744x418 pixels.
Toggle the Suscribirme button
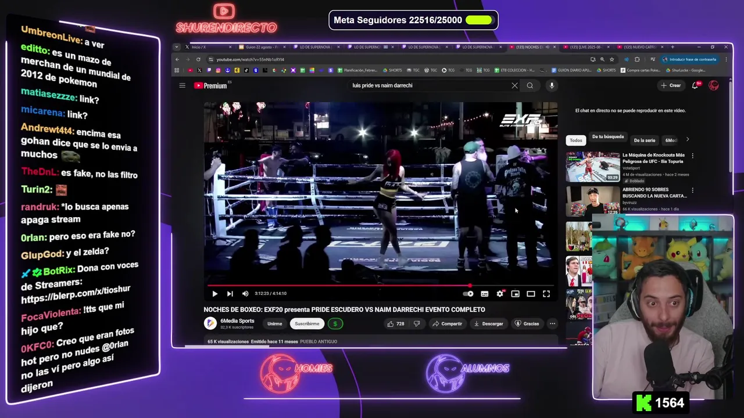[307, 324]
